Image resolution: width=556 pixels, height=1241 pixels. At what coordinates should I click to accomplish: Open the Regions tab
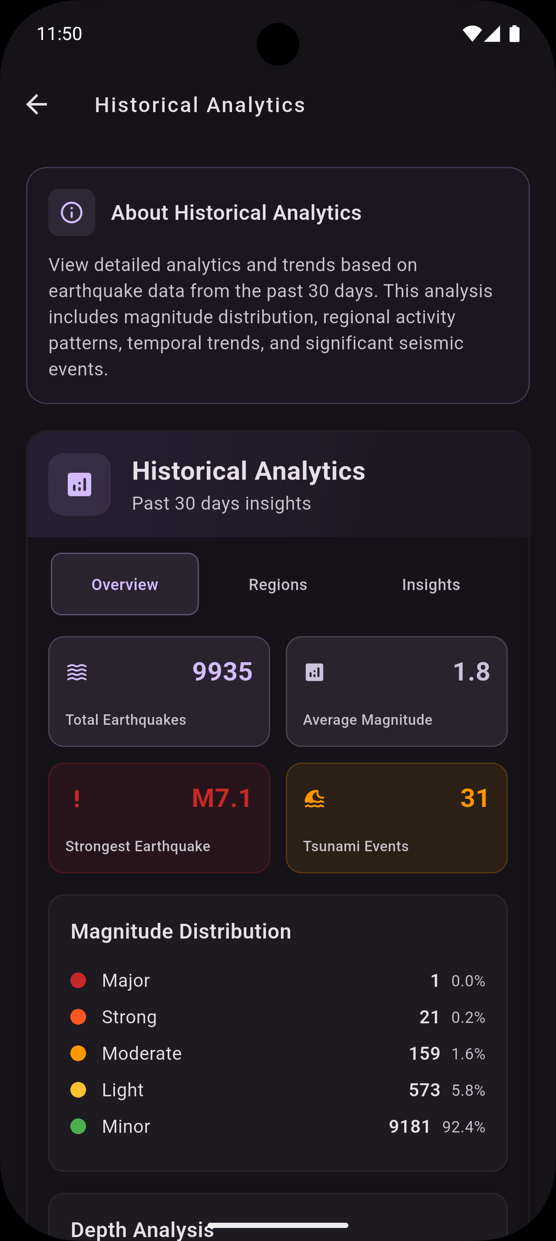(x=278, y=584)
